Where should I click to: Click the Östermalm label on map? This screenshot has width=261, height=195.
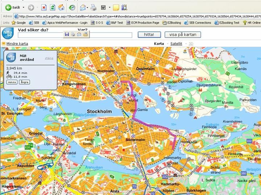tap(145, 69)
